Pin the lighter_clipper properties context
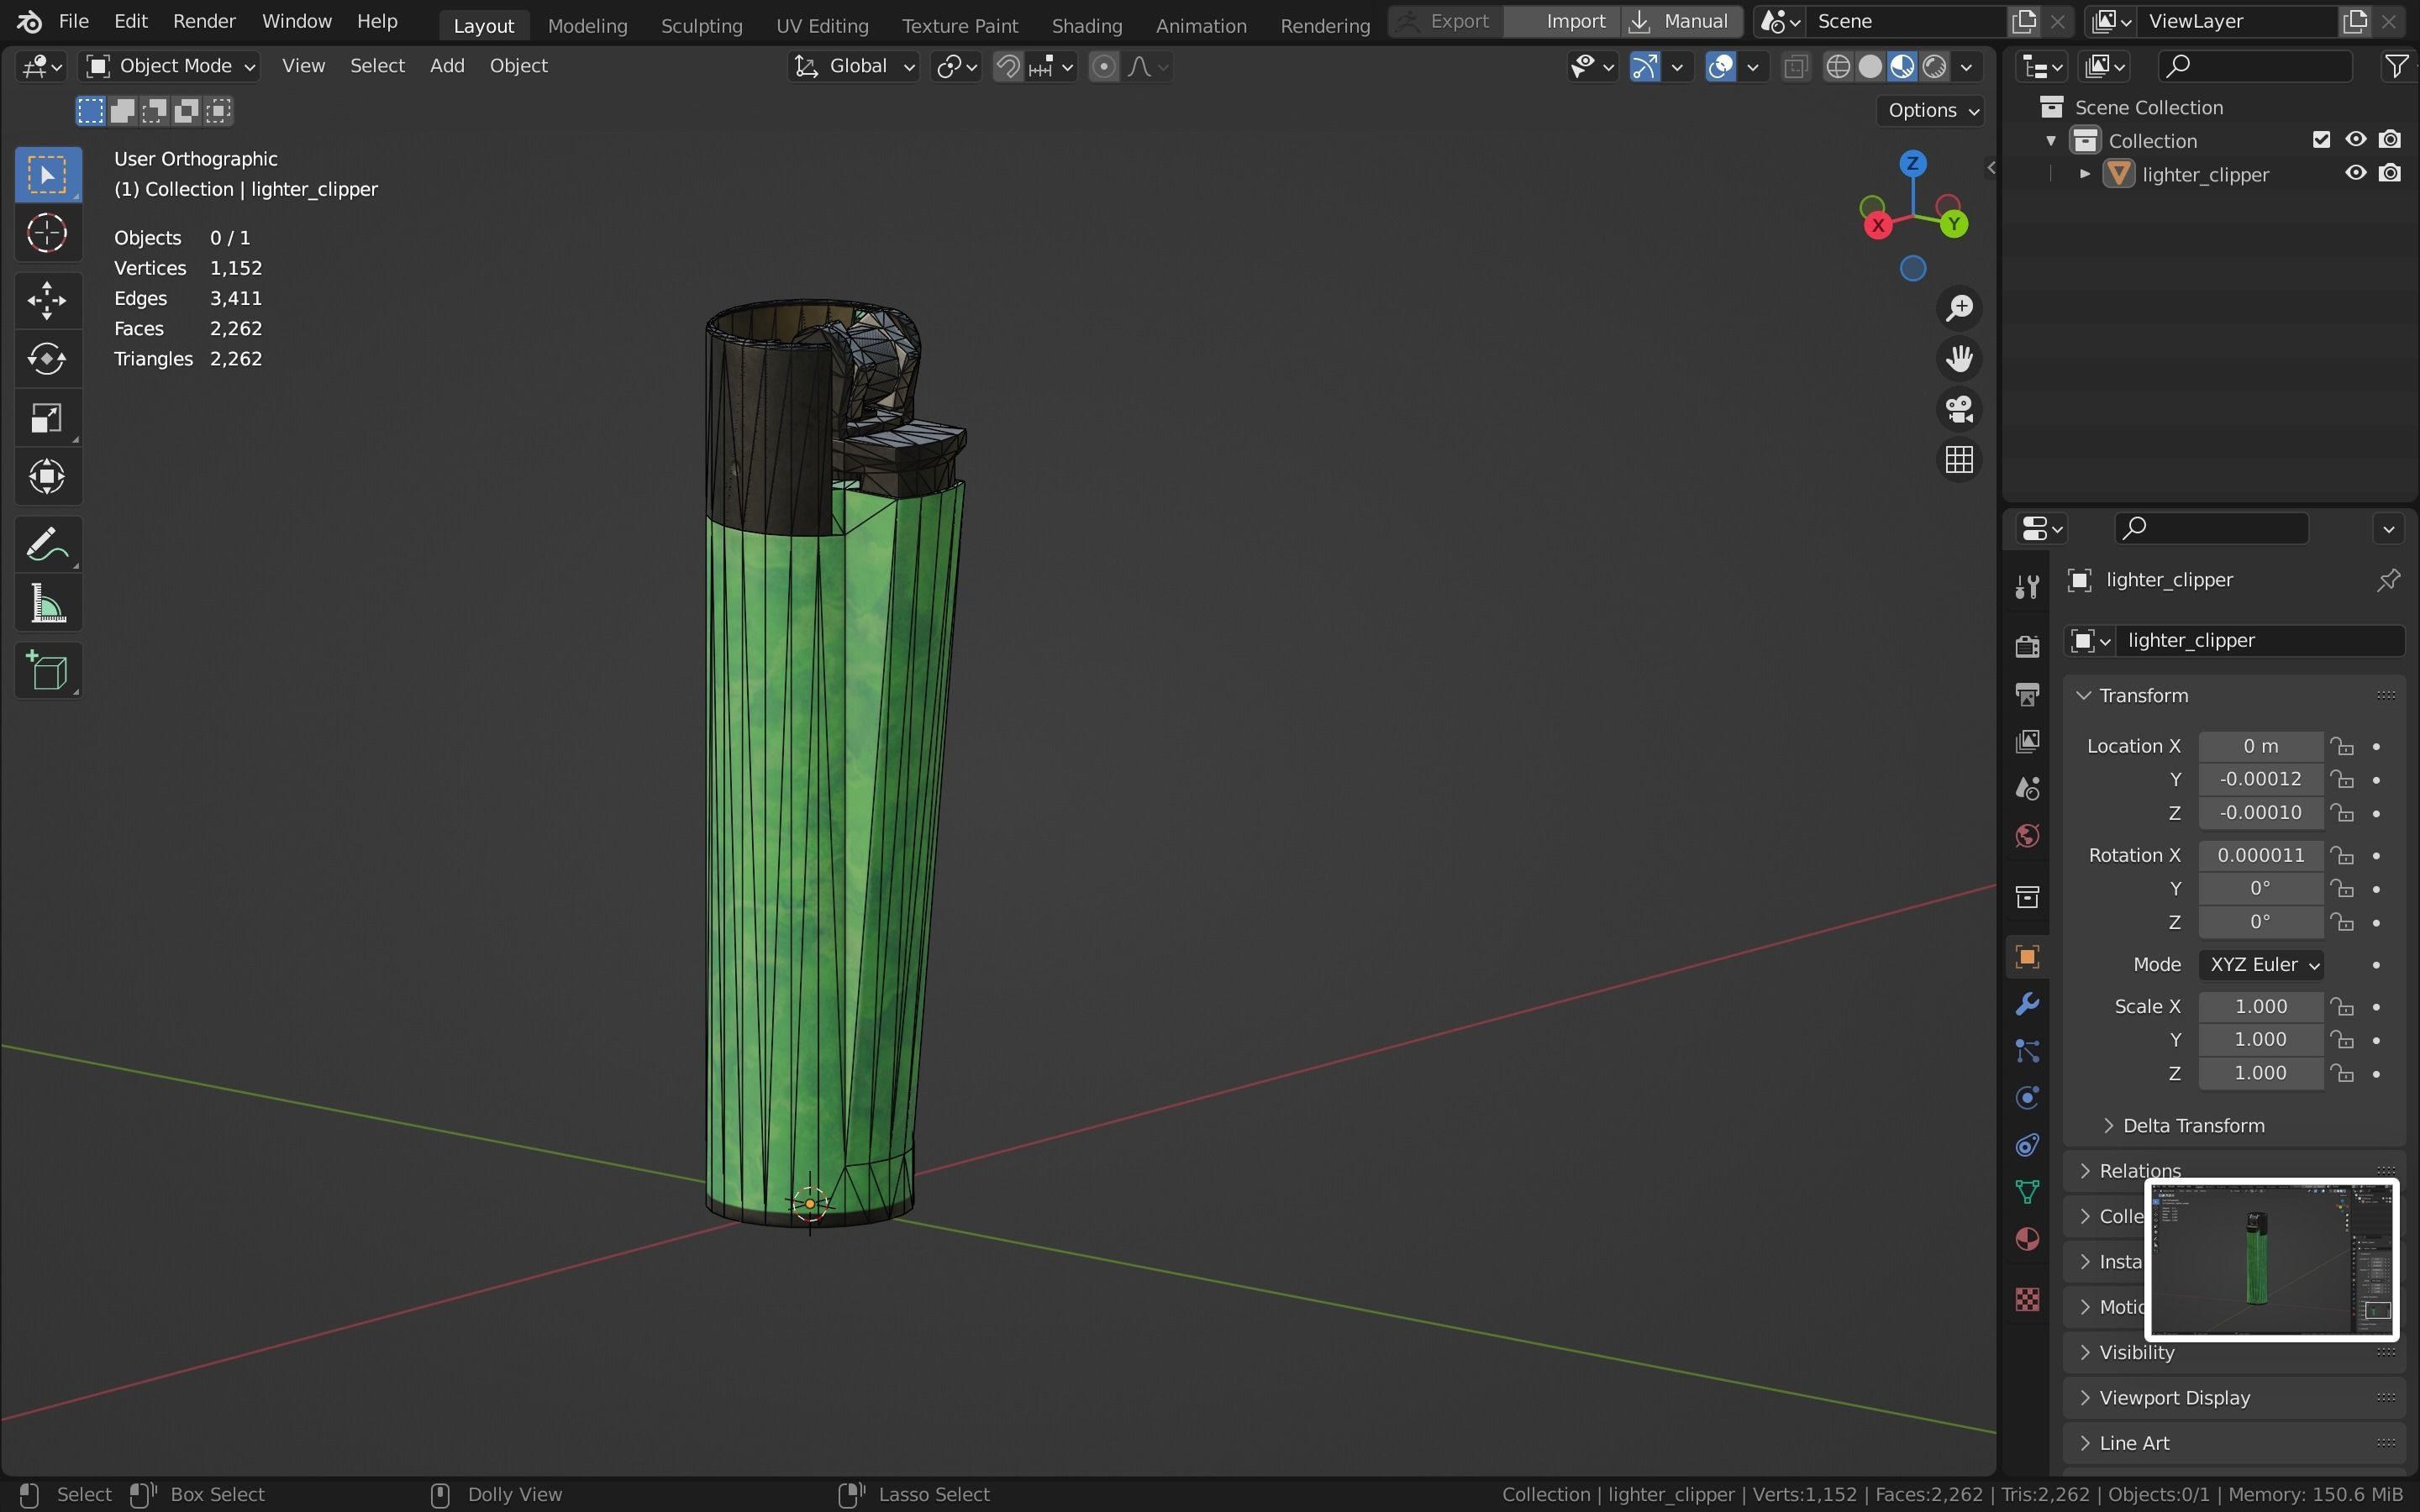Viewport: 2420px width, 1512px height. (x=2388, y=580)
